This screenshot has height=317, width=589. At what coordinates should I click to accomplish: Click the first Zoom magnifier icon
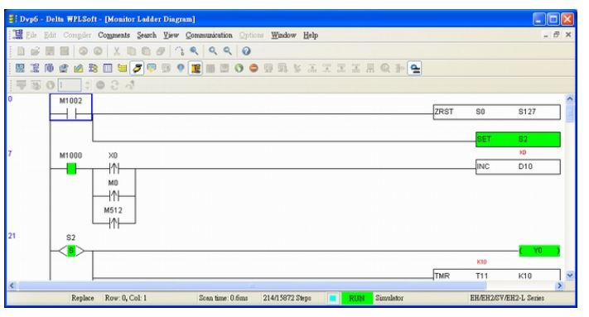pyautogui.click(x=213, y=51)
